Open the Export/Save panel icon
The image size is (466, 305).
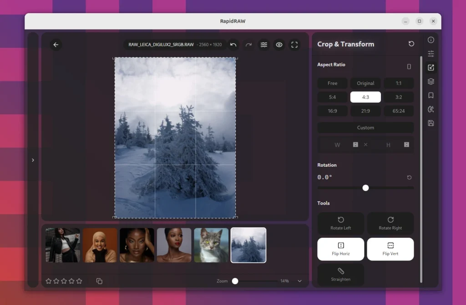click(x=431, y=123)
